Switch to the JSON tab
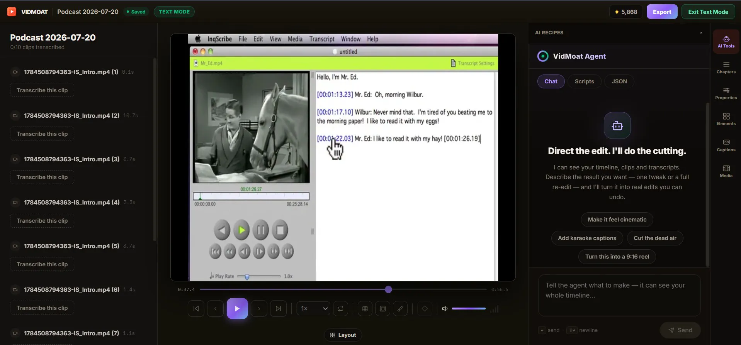Screen dimensions: 741x345 619,81
